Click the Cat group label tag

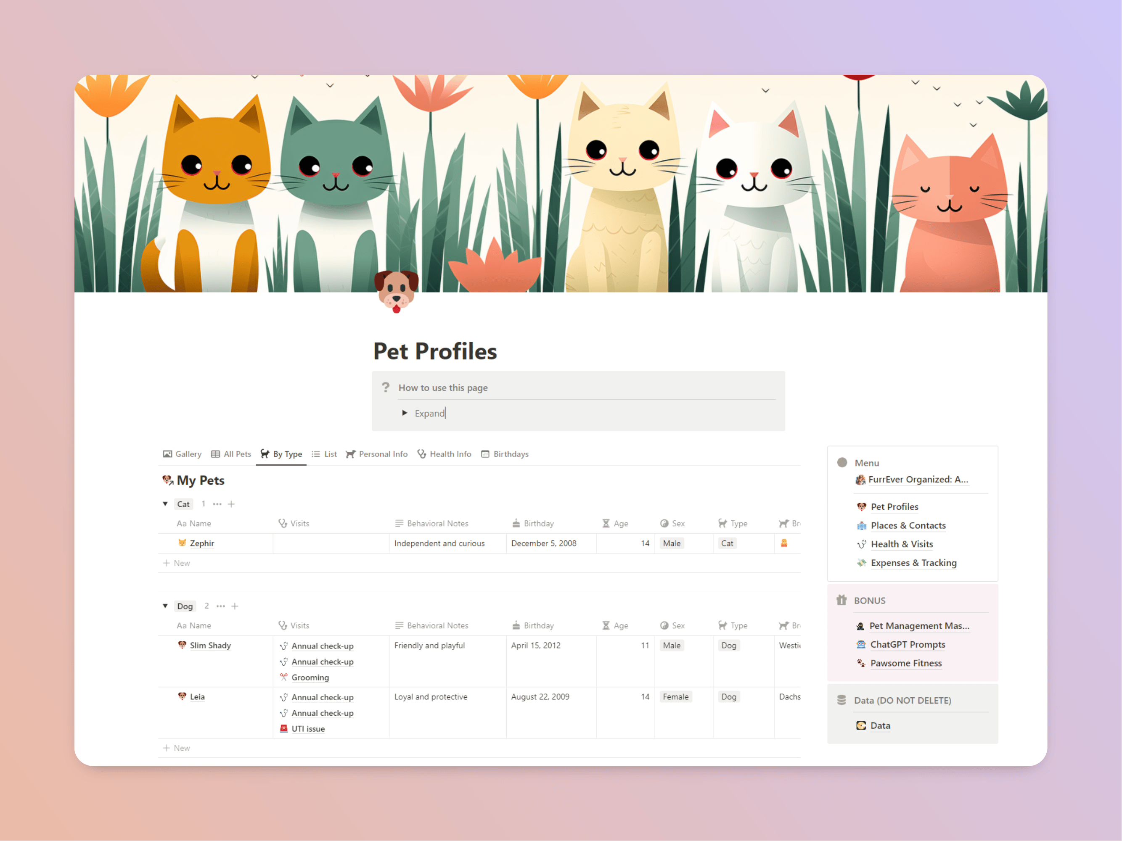coord(183,504)
